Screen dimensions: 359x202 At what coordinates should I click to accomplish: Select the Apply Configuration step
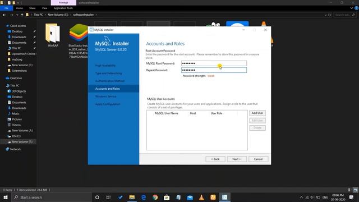(x=108, y=104)
